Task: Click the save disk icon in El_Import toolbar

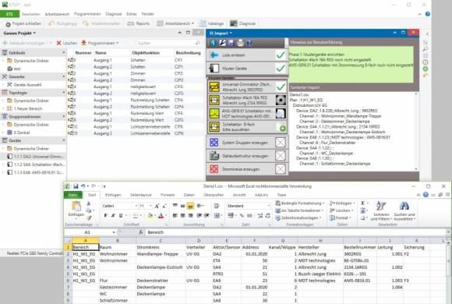Action: 231,43
